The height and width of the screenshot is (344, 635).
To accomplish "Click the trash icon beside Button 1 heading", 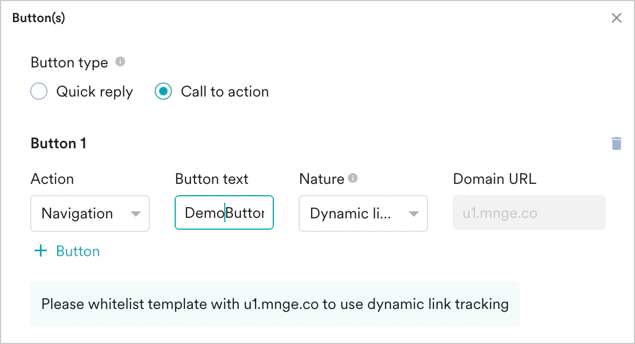I will click(x=617, y=143).
